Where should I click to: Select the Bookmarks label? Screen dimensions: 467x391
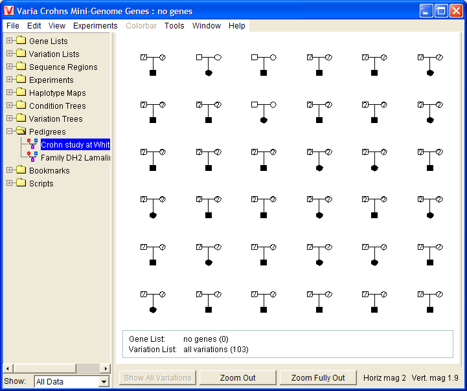click(x=49, y=170)
